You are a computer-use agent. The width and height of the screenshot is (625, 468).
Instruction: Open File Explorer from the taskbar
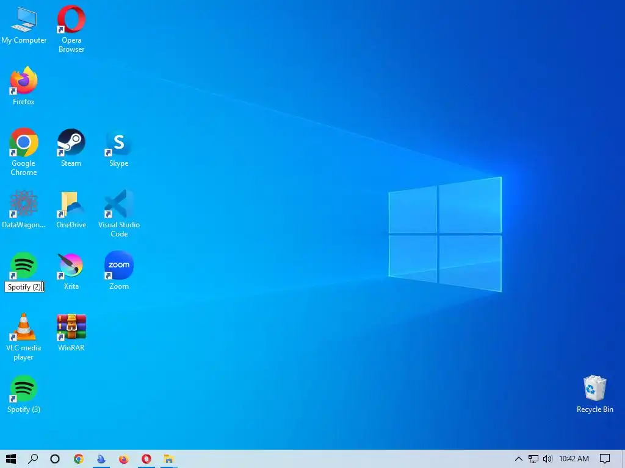169,459
